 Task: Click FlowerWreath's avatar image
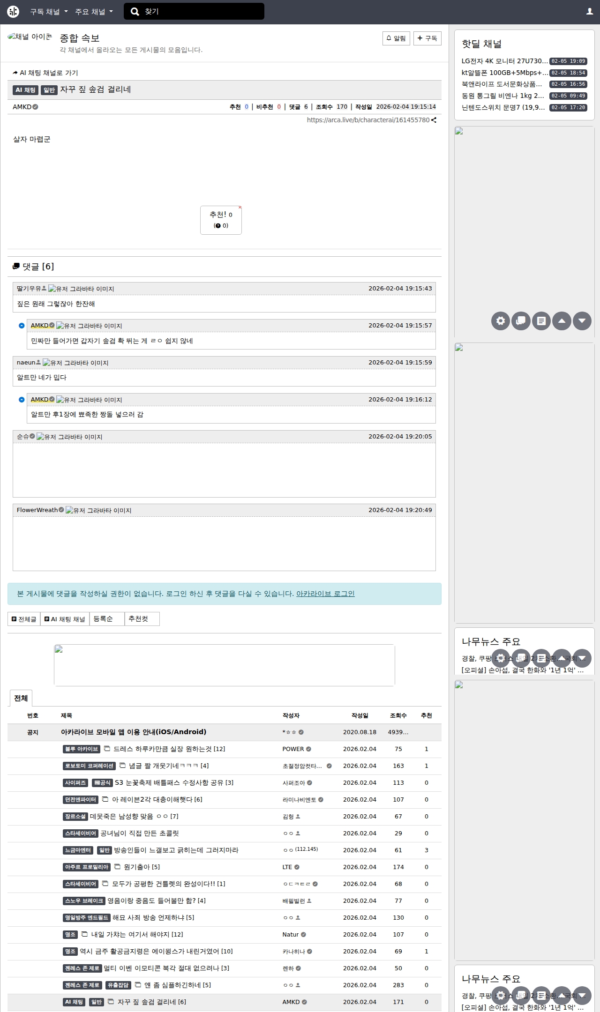(98, 510)
